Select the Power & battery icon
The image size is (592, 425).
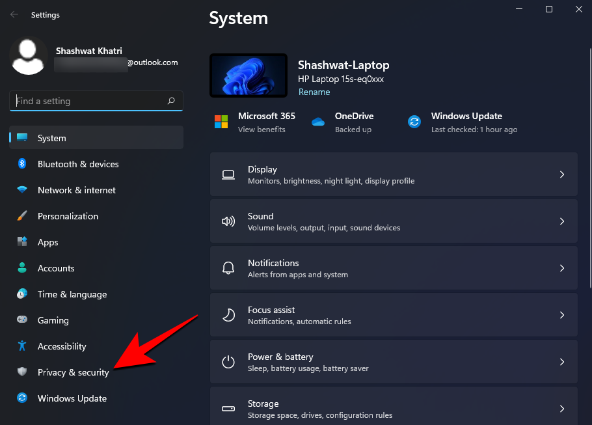pyautogui.click(x=228, y=362)
